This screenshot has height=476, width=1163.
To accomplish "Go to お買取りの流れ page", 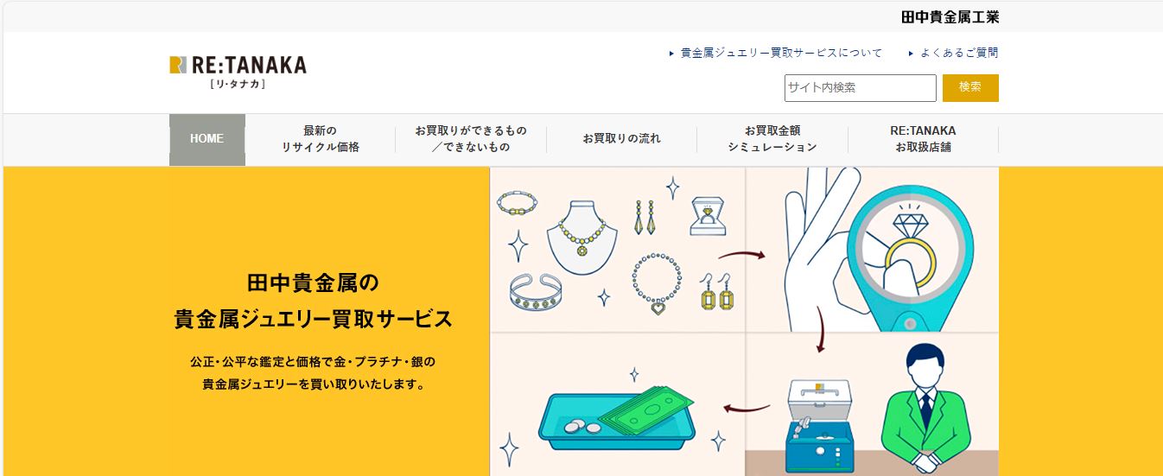I will coord(621,139).
